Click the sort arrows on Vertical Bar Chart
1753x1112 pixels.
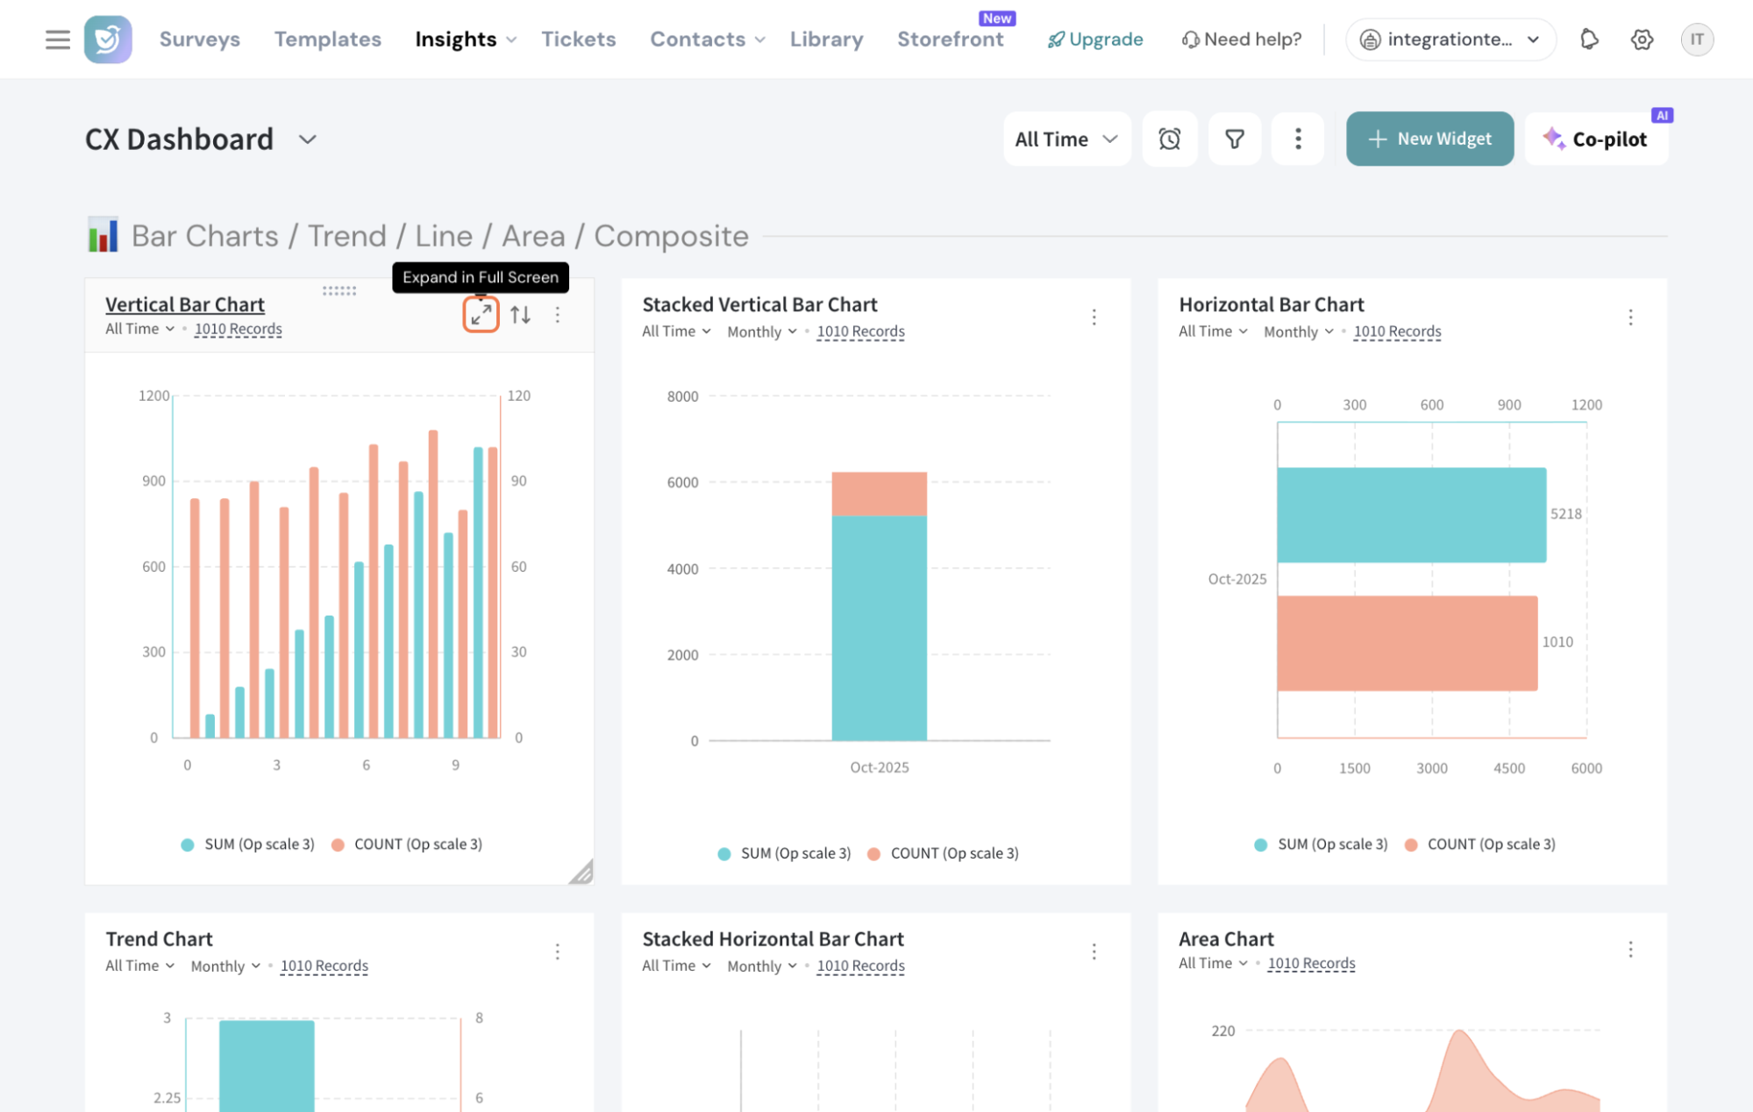click(x=521, y=315)
